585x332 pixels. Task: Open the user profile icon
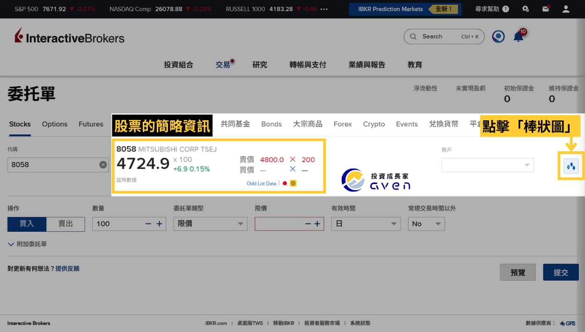tap(566, 9)
